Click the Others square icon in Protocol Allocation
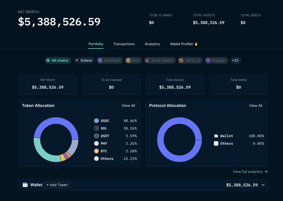This screenshot has width=283, height=201. (x=216, y=143)
